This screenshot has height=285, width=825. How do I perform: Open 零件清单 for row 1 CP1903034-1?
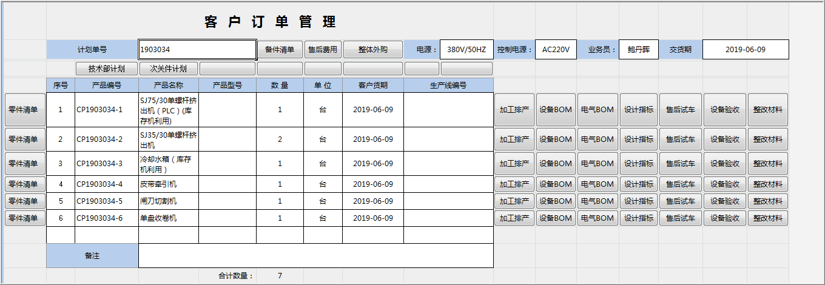(x=25, y=110)
